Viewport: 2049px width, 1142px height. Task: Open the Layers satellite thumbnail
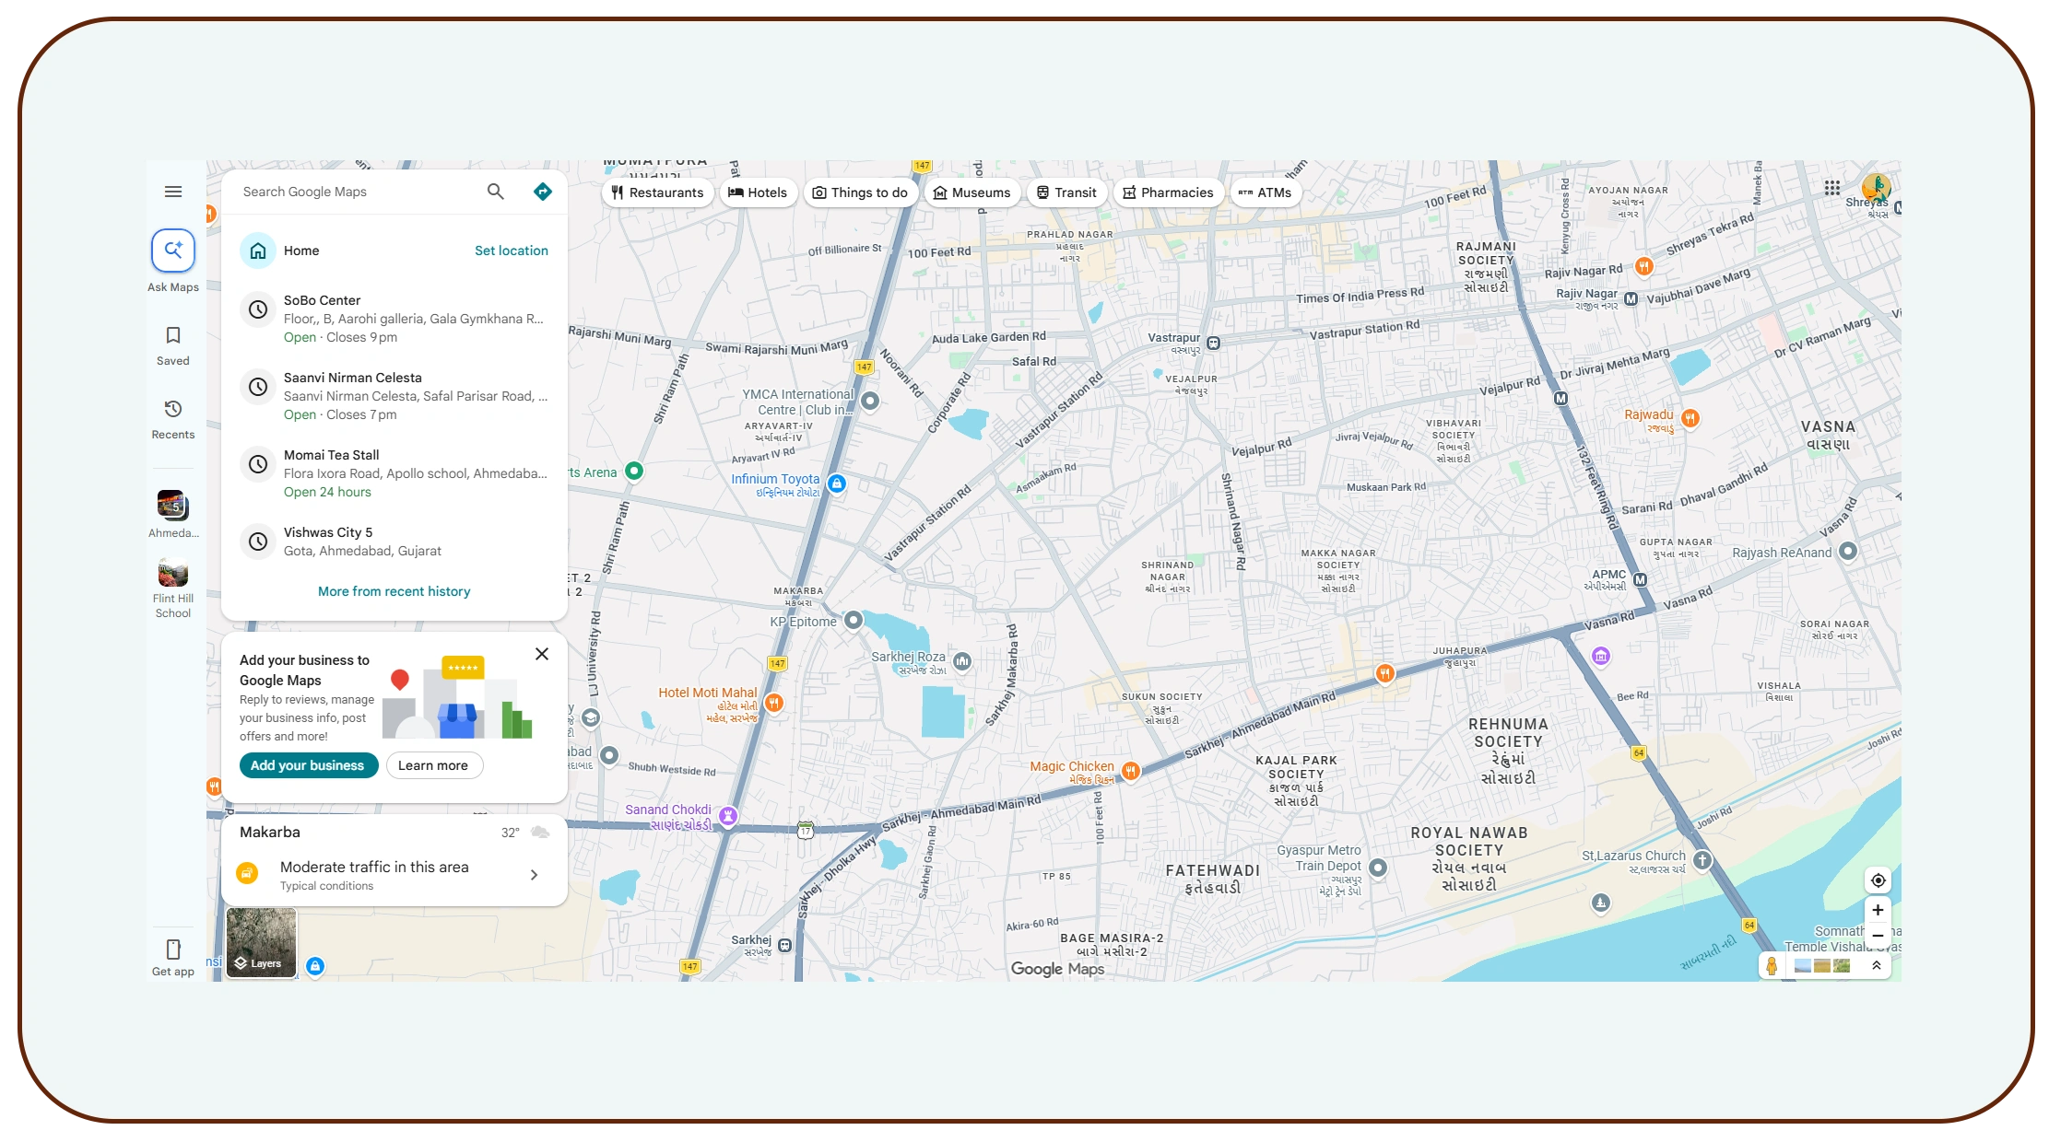[x=261, y=942]
